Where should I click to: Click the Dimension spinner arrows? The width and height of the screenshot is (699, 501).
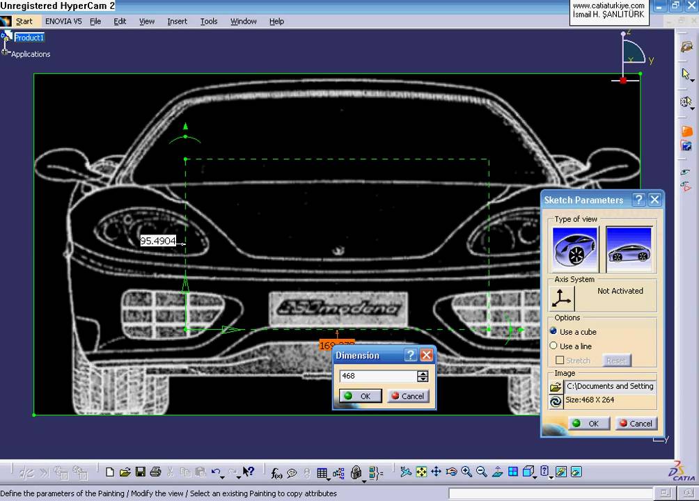(x=423, y=376)
